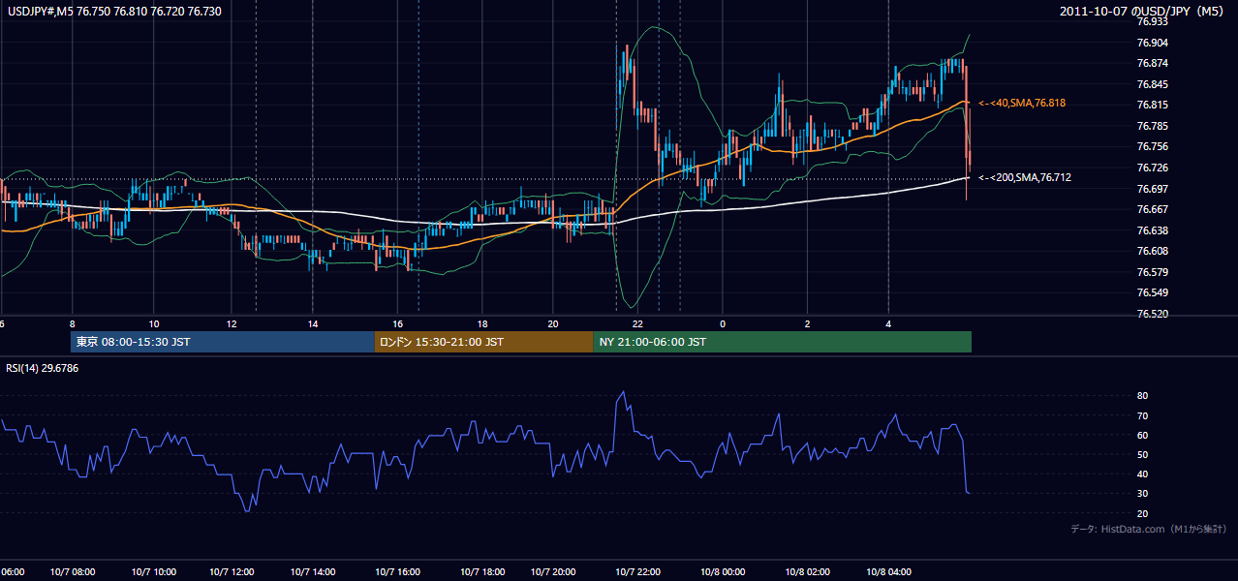Click the orange <--<40,SMA,76.818 label

coord(1022,103)
